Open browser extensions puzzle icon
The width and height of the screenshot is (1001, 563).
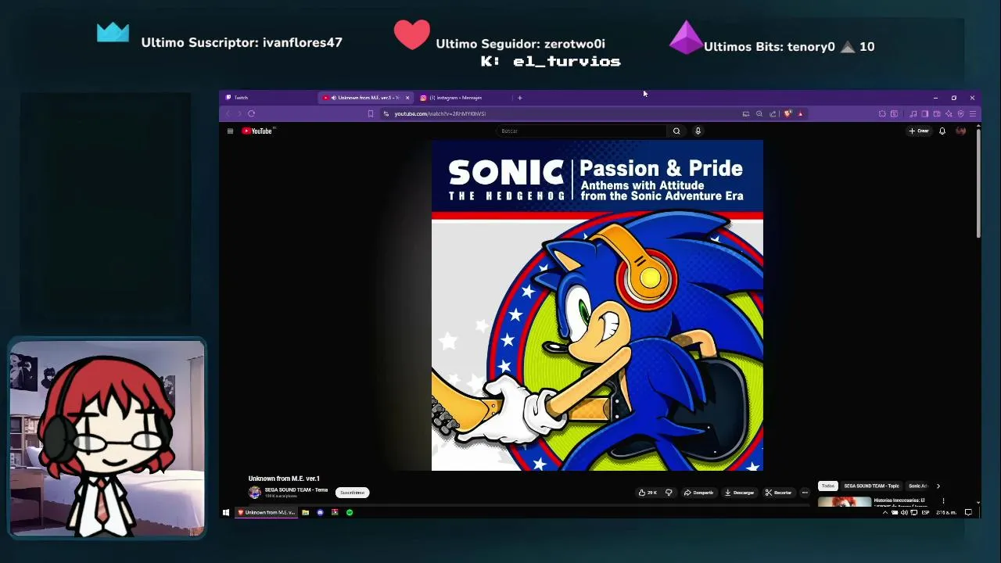pyautogui.click(x=882, y=114)
